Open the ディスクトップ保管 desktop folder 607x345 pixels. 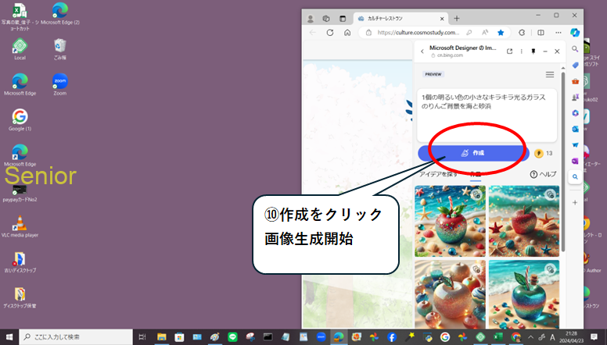[x=20, y=297]
